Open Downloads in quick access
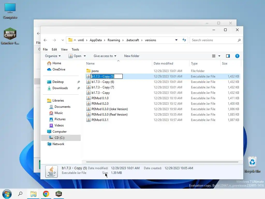 click(x=60, y=88)
